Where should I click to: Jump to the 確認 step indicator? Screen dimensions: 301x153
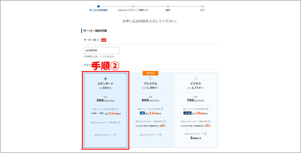(x=168, y=6)
